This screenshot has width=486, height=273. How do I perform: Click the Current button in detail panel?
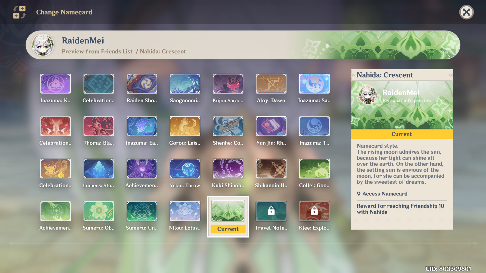point(402,134)
